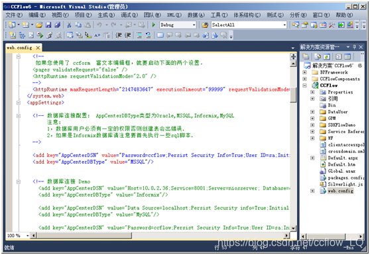Start debugging with the green play icon
This screenshot has width=370, height=255.
(x=153, y=25)
